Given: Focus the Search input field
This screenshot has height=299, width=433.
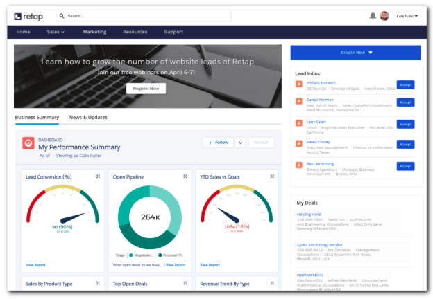Looking at the screenshot, I should [x=144, y=16].
